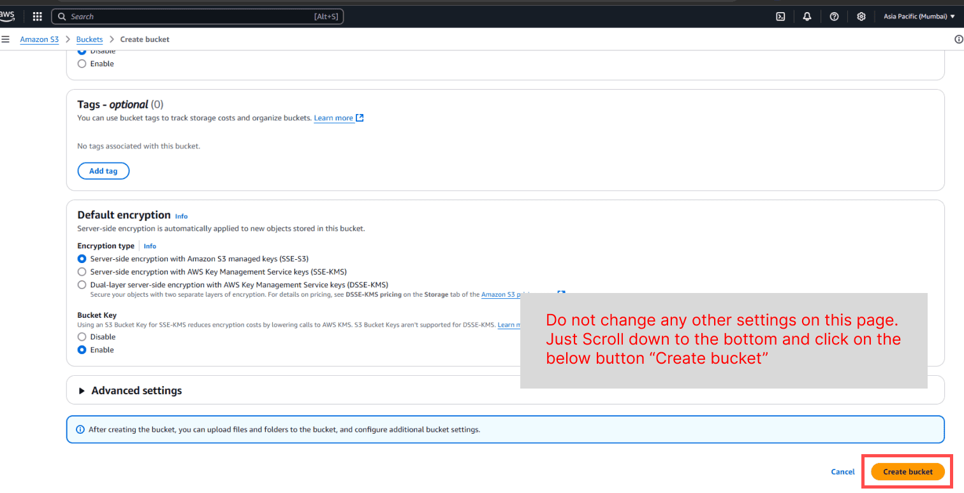Choose dual-layer encryption DSSE-KMS

pyautogui.click(x=82, y=284)
